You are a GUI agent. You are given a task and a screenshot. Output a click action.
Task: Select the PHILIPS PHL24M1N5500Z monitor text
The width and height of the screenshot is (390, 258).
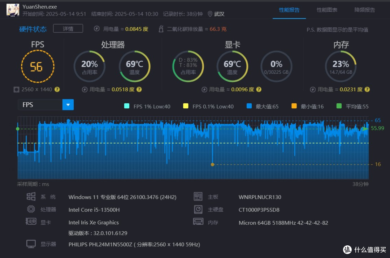134,244
